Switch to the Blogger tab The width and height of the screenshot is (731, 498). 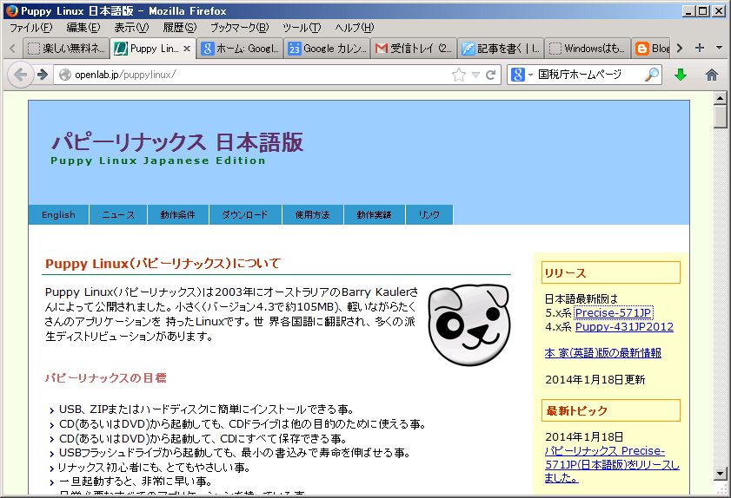[x=652, y=49]
